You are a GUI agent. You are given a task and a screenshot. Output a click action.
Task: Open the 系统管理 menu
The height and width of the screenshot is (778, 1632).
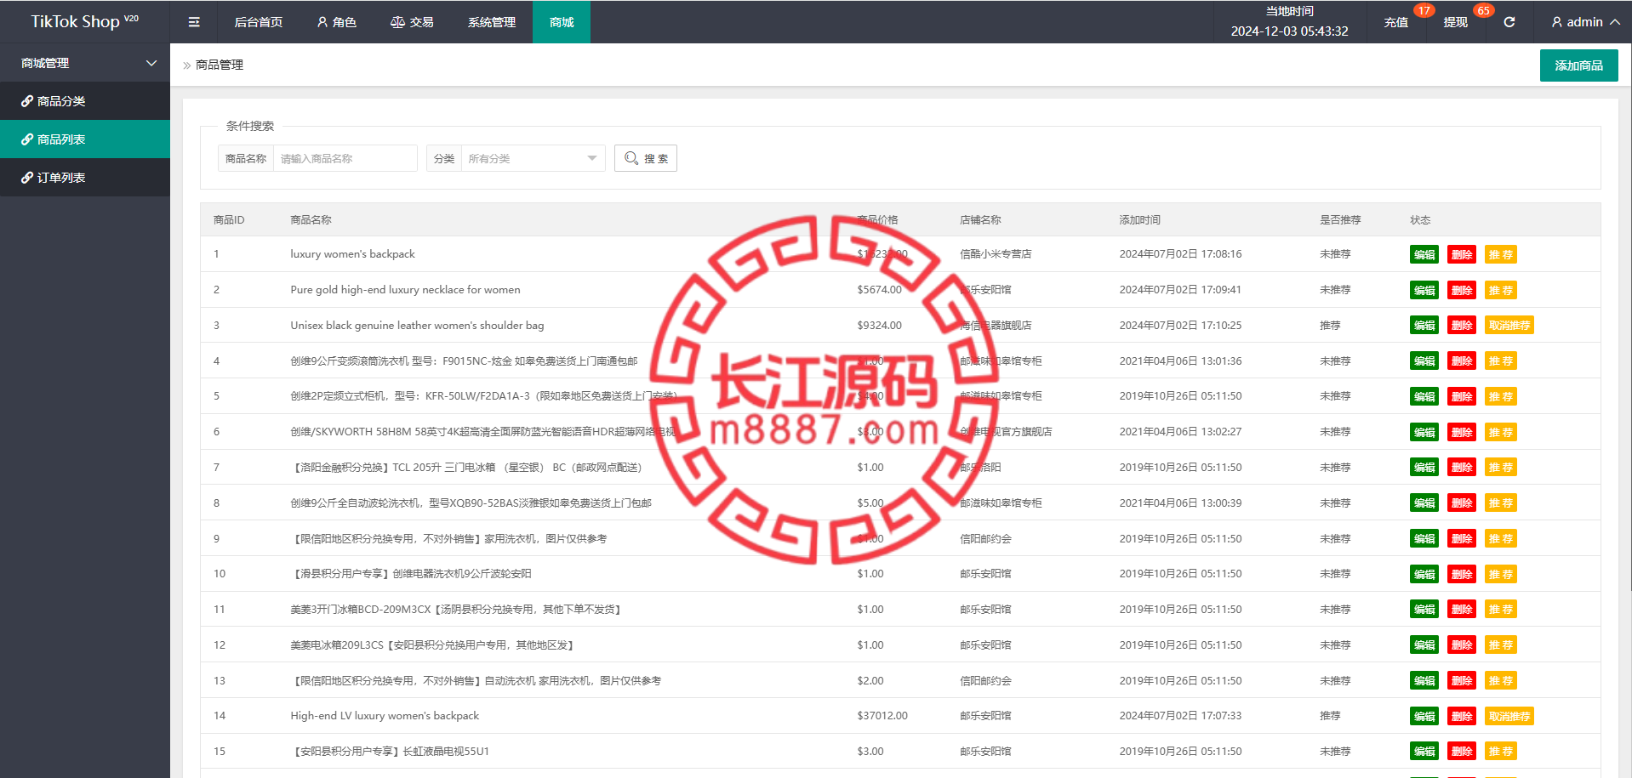tap(492, 22)
